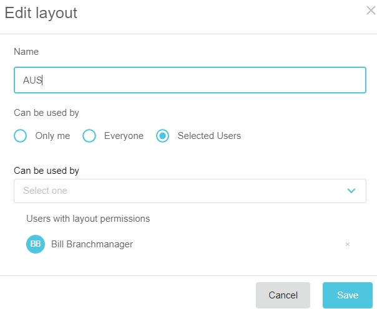Viewport: 377px width, 309px height.
Task: Click the 'Selected Users' label text
Action: pyautogui.click(x=209, y=136)
